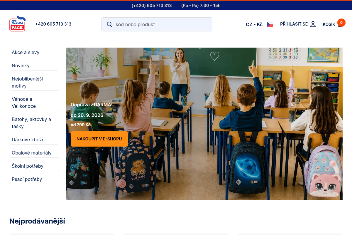Browse Batohy, aktovky a tašky category
This screenshot has height=235, width=352.
click(x=34, y=123)
